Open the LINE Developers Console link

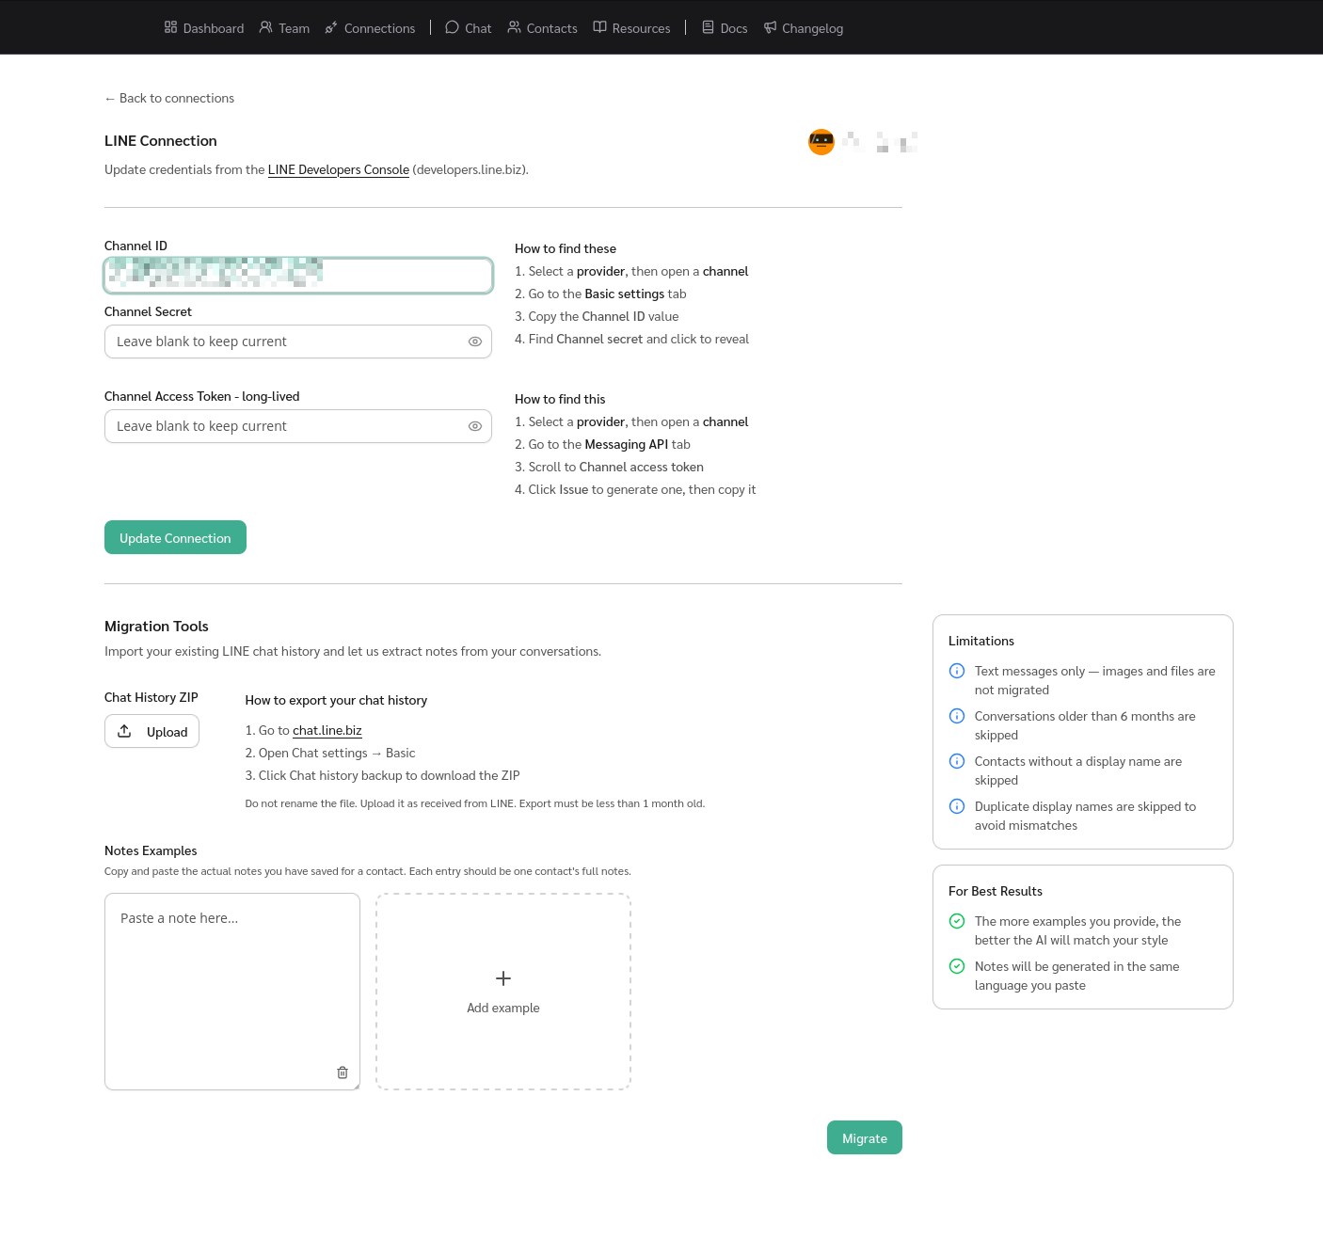pos(339,169)
